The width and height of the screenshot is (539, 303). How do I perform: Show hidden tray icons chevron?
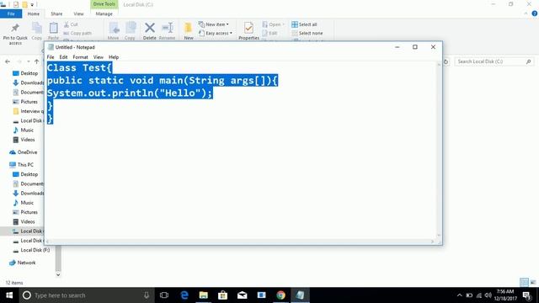click(x=460, y=295)
